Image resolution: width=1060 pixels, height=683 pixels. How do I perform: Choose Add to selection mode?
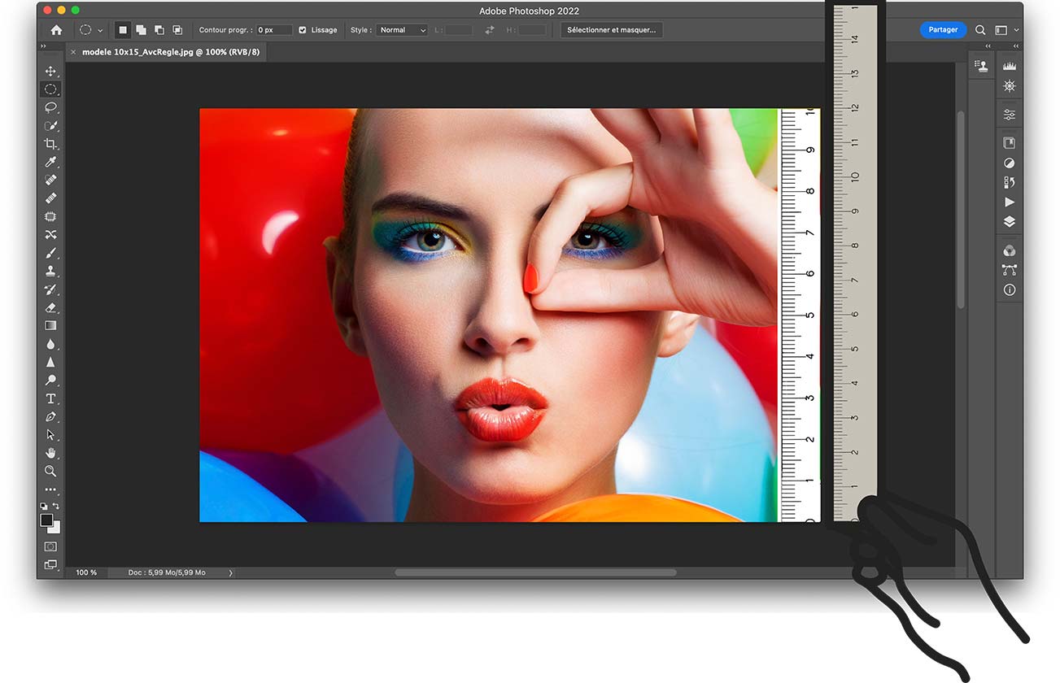point(141,30)
